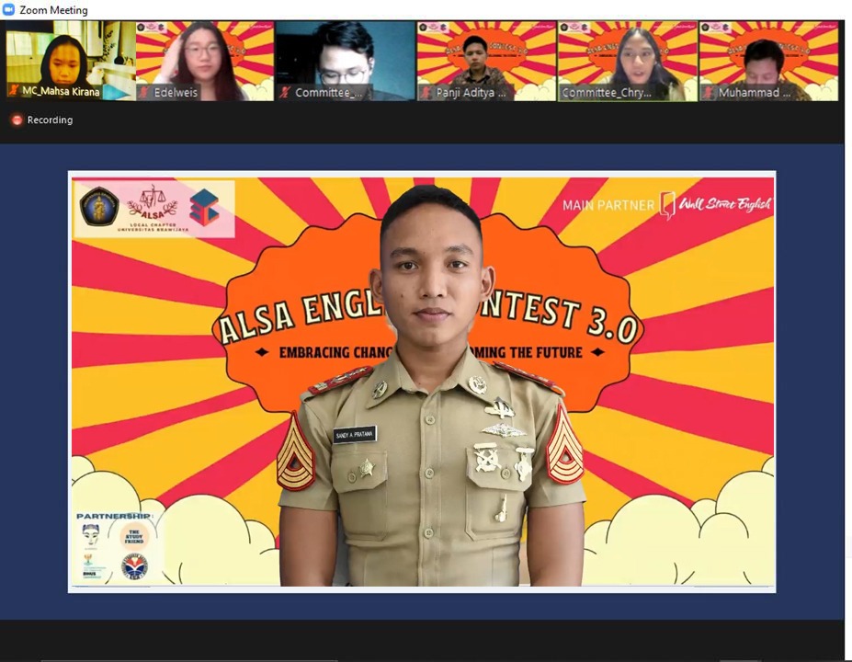852x662 pixels.
Task: Click muted mic on the dark-background Committee tile
Action: 285,93
